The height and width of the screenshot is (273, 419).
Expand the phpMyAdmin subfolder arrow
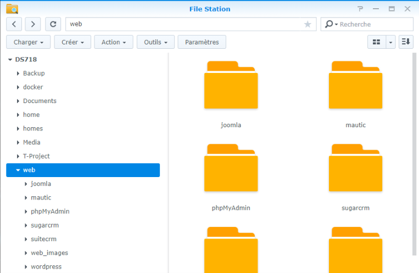26,212
